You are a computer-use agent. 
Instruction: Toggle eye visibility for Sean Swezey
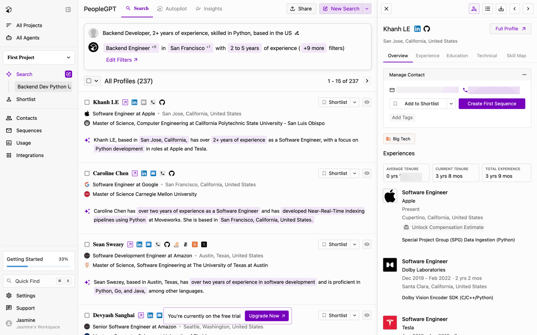tap(367, 244)
